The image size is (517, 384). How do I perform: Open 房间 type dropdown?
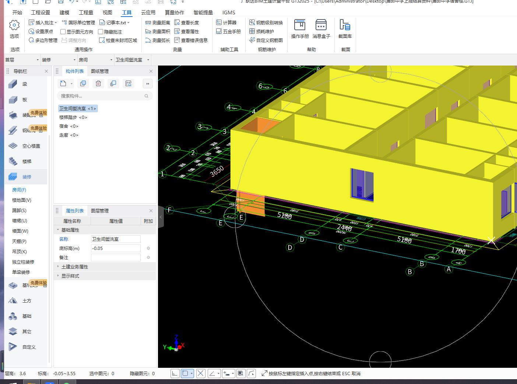(95, 60)
